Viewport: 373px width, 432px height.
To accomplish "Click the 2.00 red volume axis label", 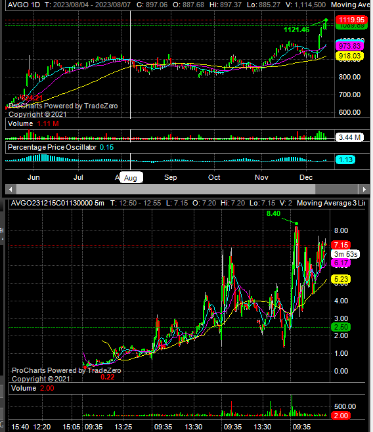I will [x=341, y=416].
